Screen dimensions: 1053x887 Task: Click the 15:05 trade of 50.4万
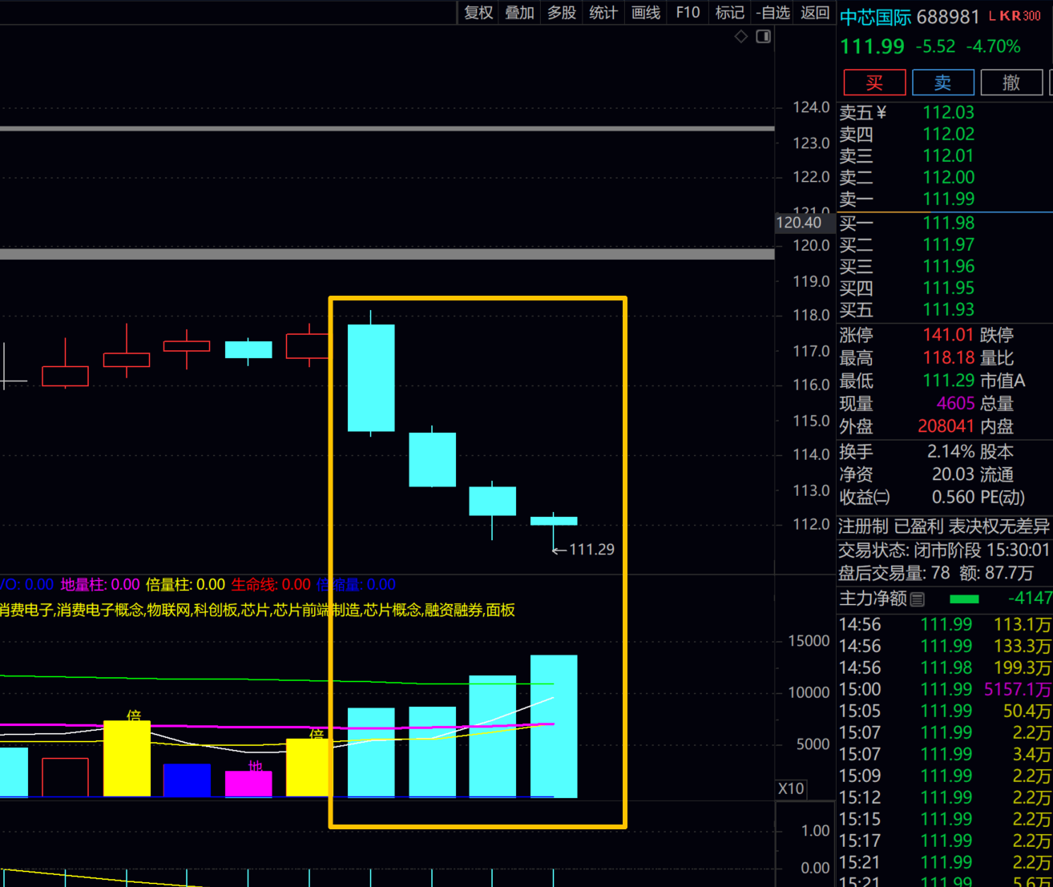[x=945, y=711]
